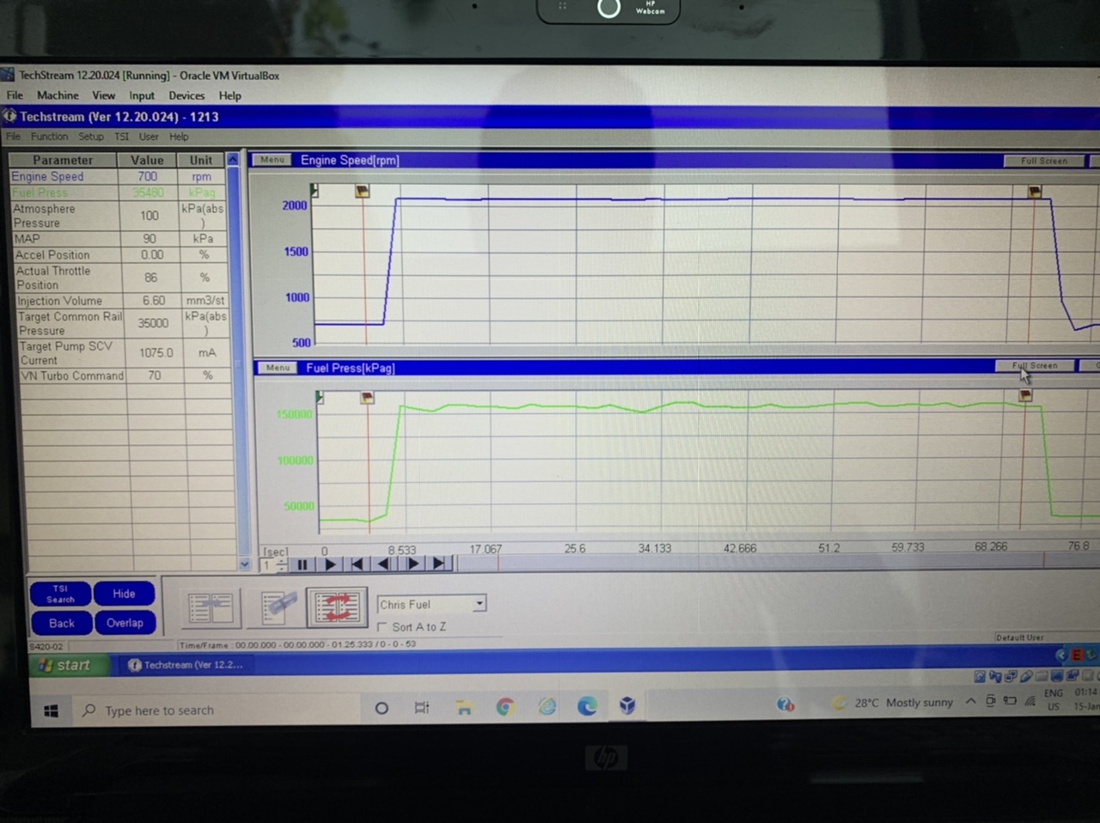
Task: Click the Wi-Fi network tray icon
Action: click(x=1030, y=701)
